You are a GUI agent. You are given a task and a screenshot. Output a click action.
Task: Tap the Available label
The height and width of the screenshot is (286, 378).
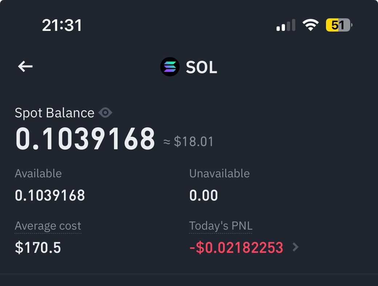[x=38, y=173]
